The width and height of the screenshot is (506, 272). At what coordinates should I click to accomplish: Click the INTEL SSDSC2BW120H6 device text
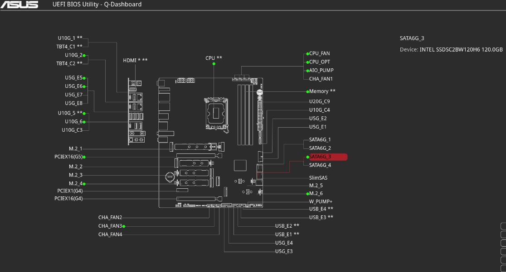coord(461,50)
